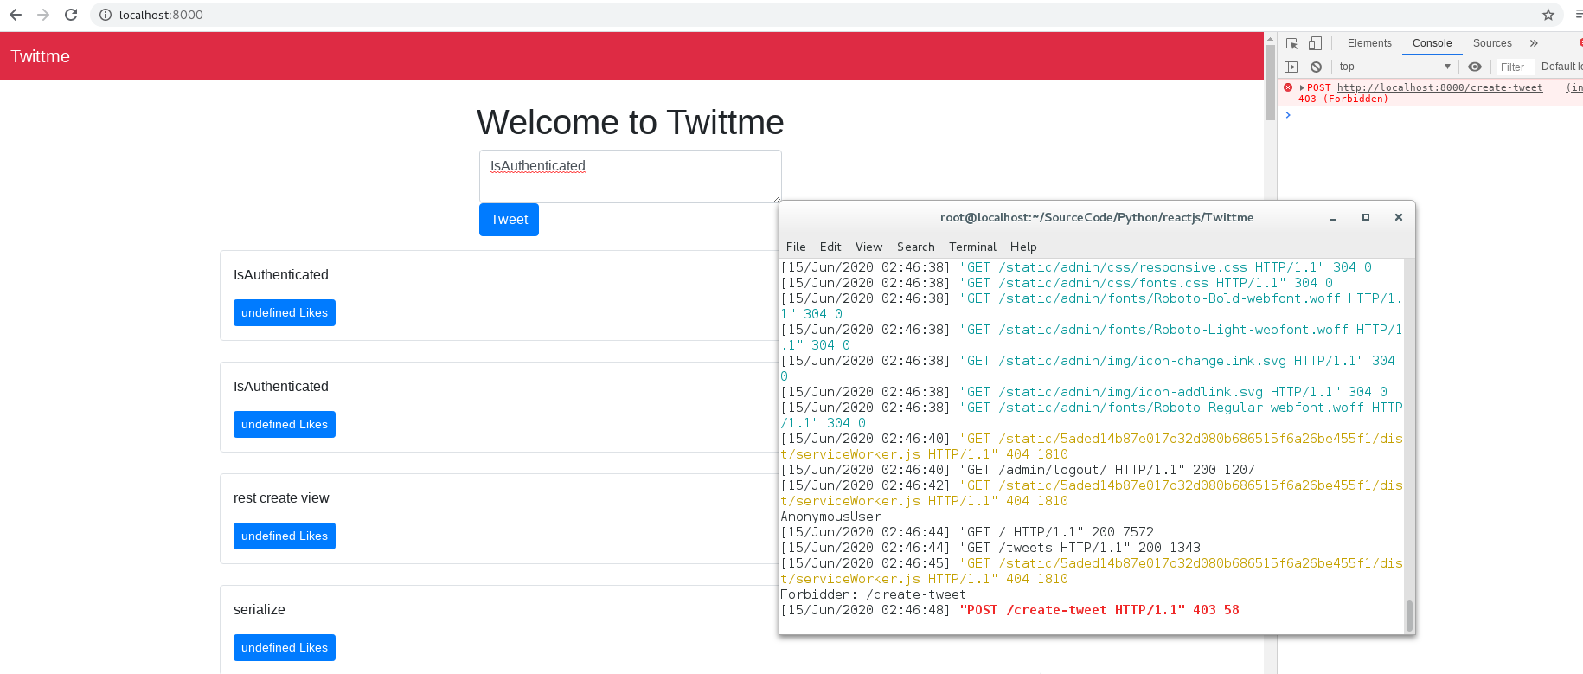The width and height of the screenshot is (1583, 674).
Task: Show the console sidebar panel icon
Action: click(x=1291, y=67)
